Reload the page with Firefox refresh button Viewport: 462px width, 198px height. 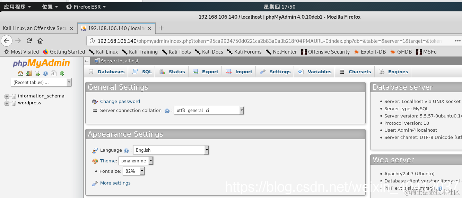coord(29,41)
